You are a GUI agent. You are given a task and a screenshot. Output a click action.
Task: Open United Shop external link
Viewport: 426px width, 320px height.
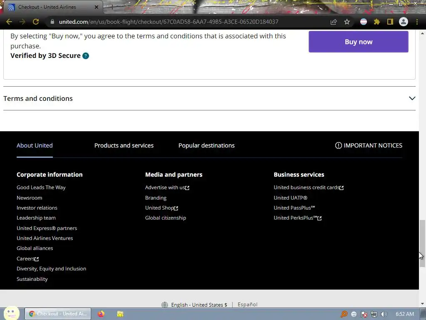[x=162, y=208]
